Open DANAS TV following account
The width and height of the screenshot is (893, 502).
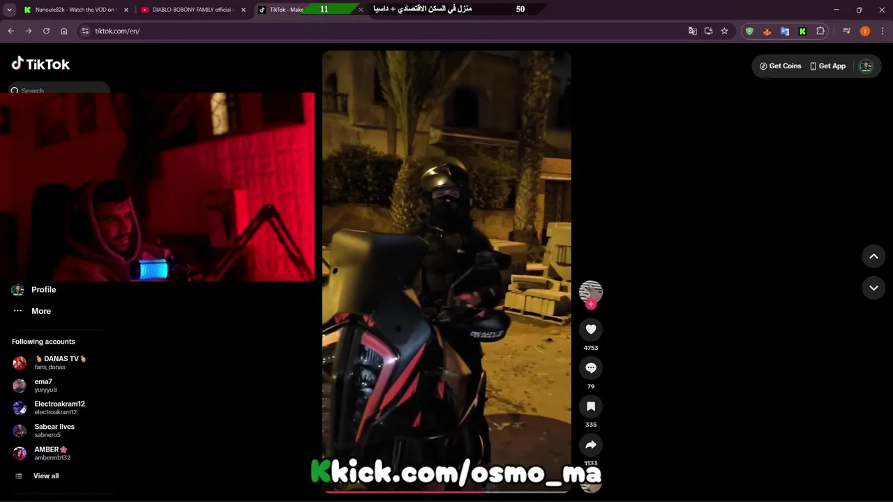[x=60, y=363]
